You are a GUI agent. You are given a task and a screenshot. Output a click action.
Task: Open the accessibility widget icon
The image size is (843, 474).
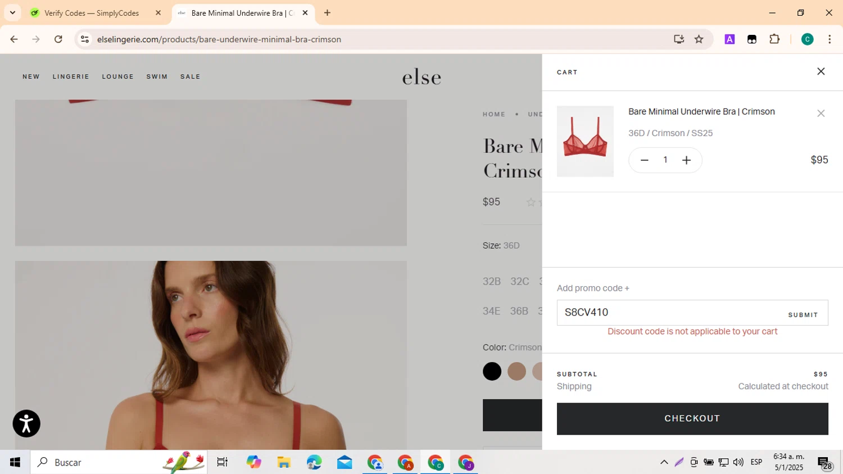26,423
